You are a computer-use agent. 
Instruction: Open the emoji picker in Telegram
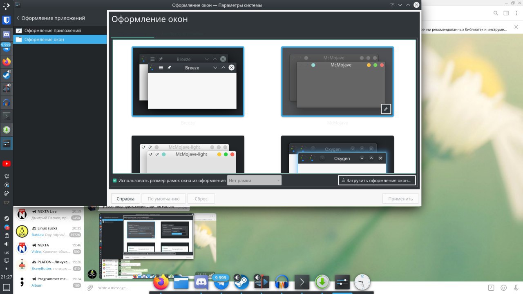coord(504,288)
